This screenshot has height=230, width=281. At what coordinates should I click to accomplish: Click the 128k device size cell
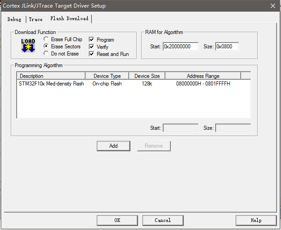point(147,84)
